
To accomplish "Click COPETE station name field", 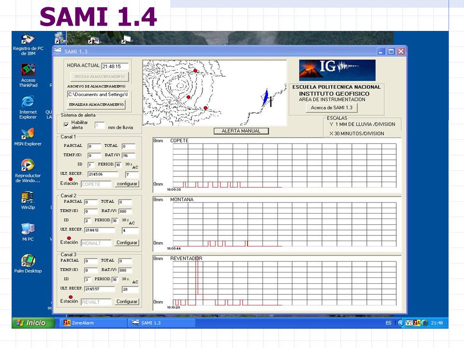I will (96, 184).
